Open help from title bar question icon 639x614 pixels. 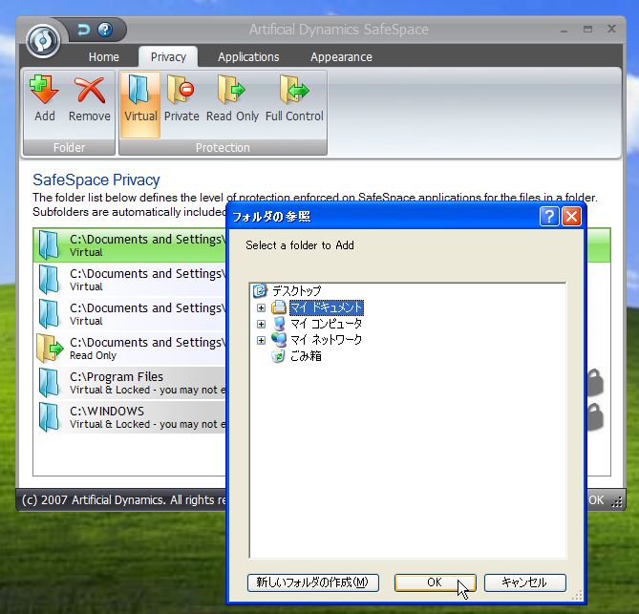(105, 30)
